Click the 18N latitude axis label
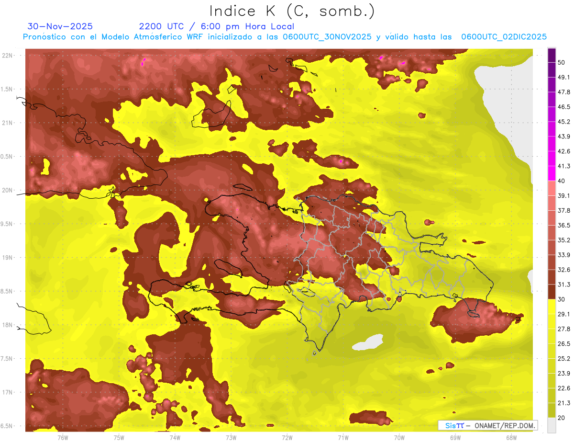The image size is (574, 444). tap(7, 325)
